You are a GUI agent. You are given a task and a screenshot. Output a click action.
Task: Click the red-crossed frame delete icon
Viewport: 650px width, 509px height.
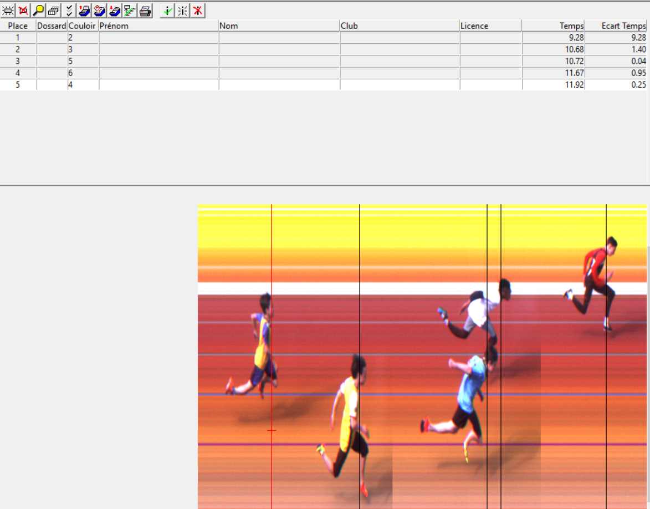[23, 11]
